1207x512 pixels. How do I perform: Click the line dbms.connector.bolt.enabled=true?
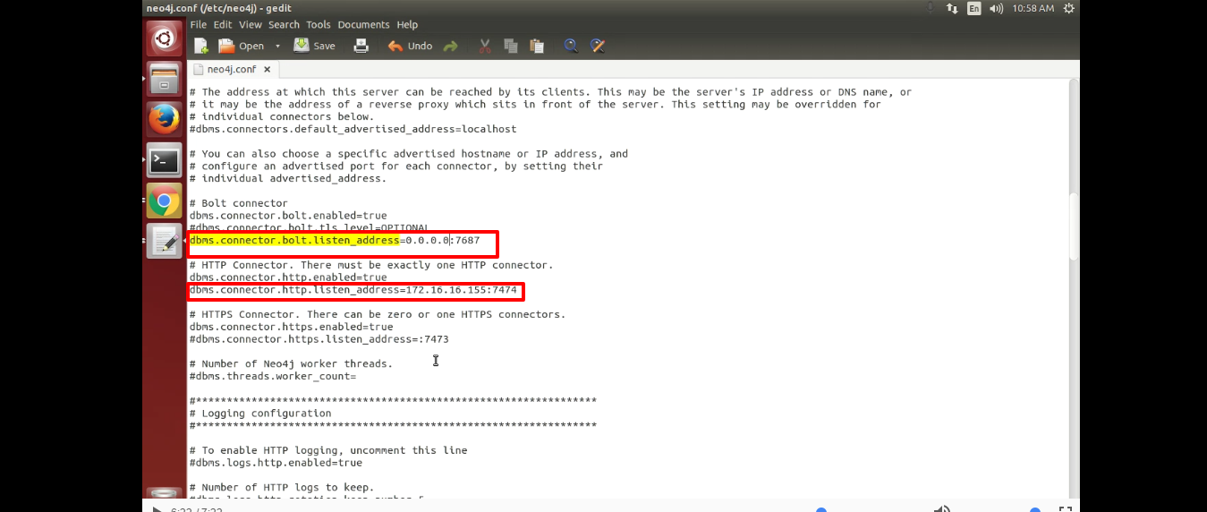(288, 216)
